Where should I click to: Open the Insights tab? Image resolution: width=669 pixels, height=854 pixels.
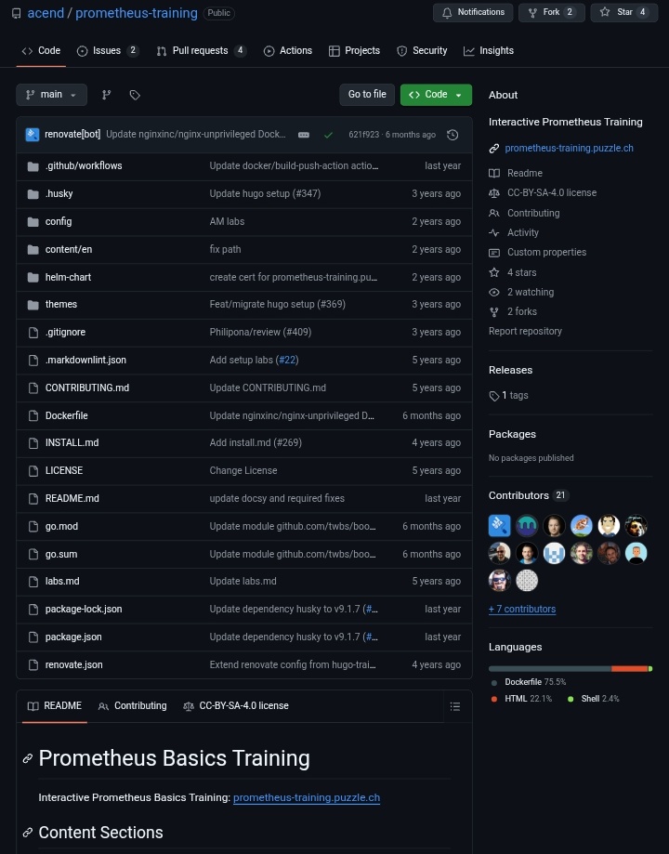pos(488,51)
